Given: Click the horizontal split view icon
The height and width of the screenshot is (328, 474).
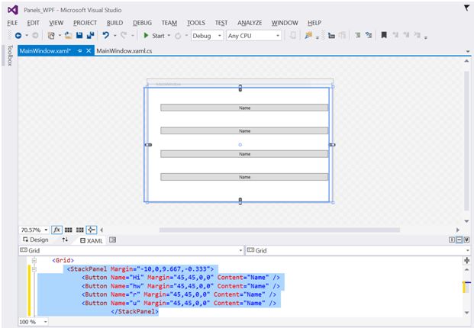Looking at the screenshot, I should [x=459, y=240].
